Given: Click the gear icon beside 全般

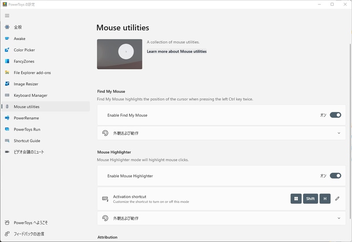Looking at the screenshot, I should 7,27.
